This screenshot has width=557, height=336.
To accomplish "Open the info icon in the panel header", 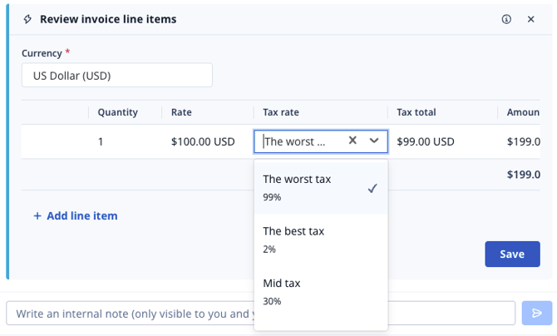I will (x=506, y=19).
